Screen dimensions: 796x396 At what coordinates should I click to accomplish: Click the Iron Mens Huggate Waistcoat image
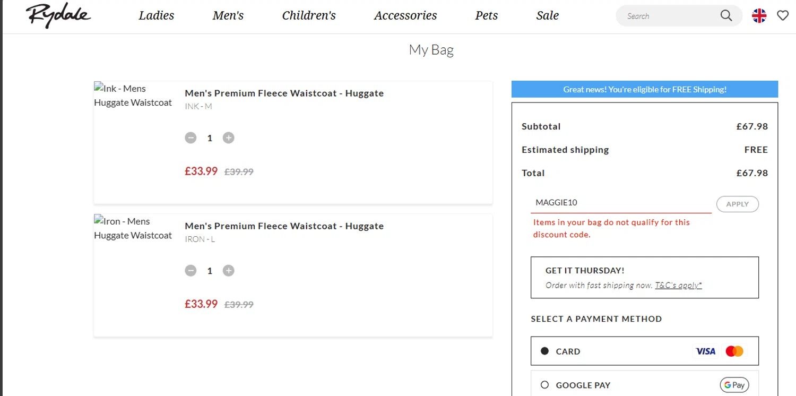click(133, 228)
